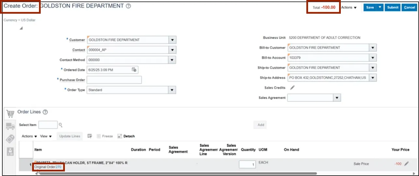Screen dimensions: 419x176
Task: Expand the Customer dropdown
Action: [x=172, y=40]
